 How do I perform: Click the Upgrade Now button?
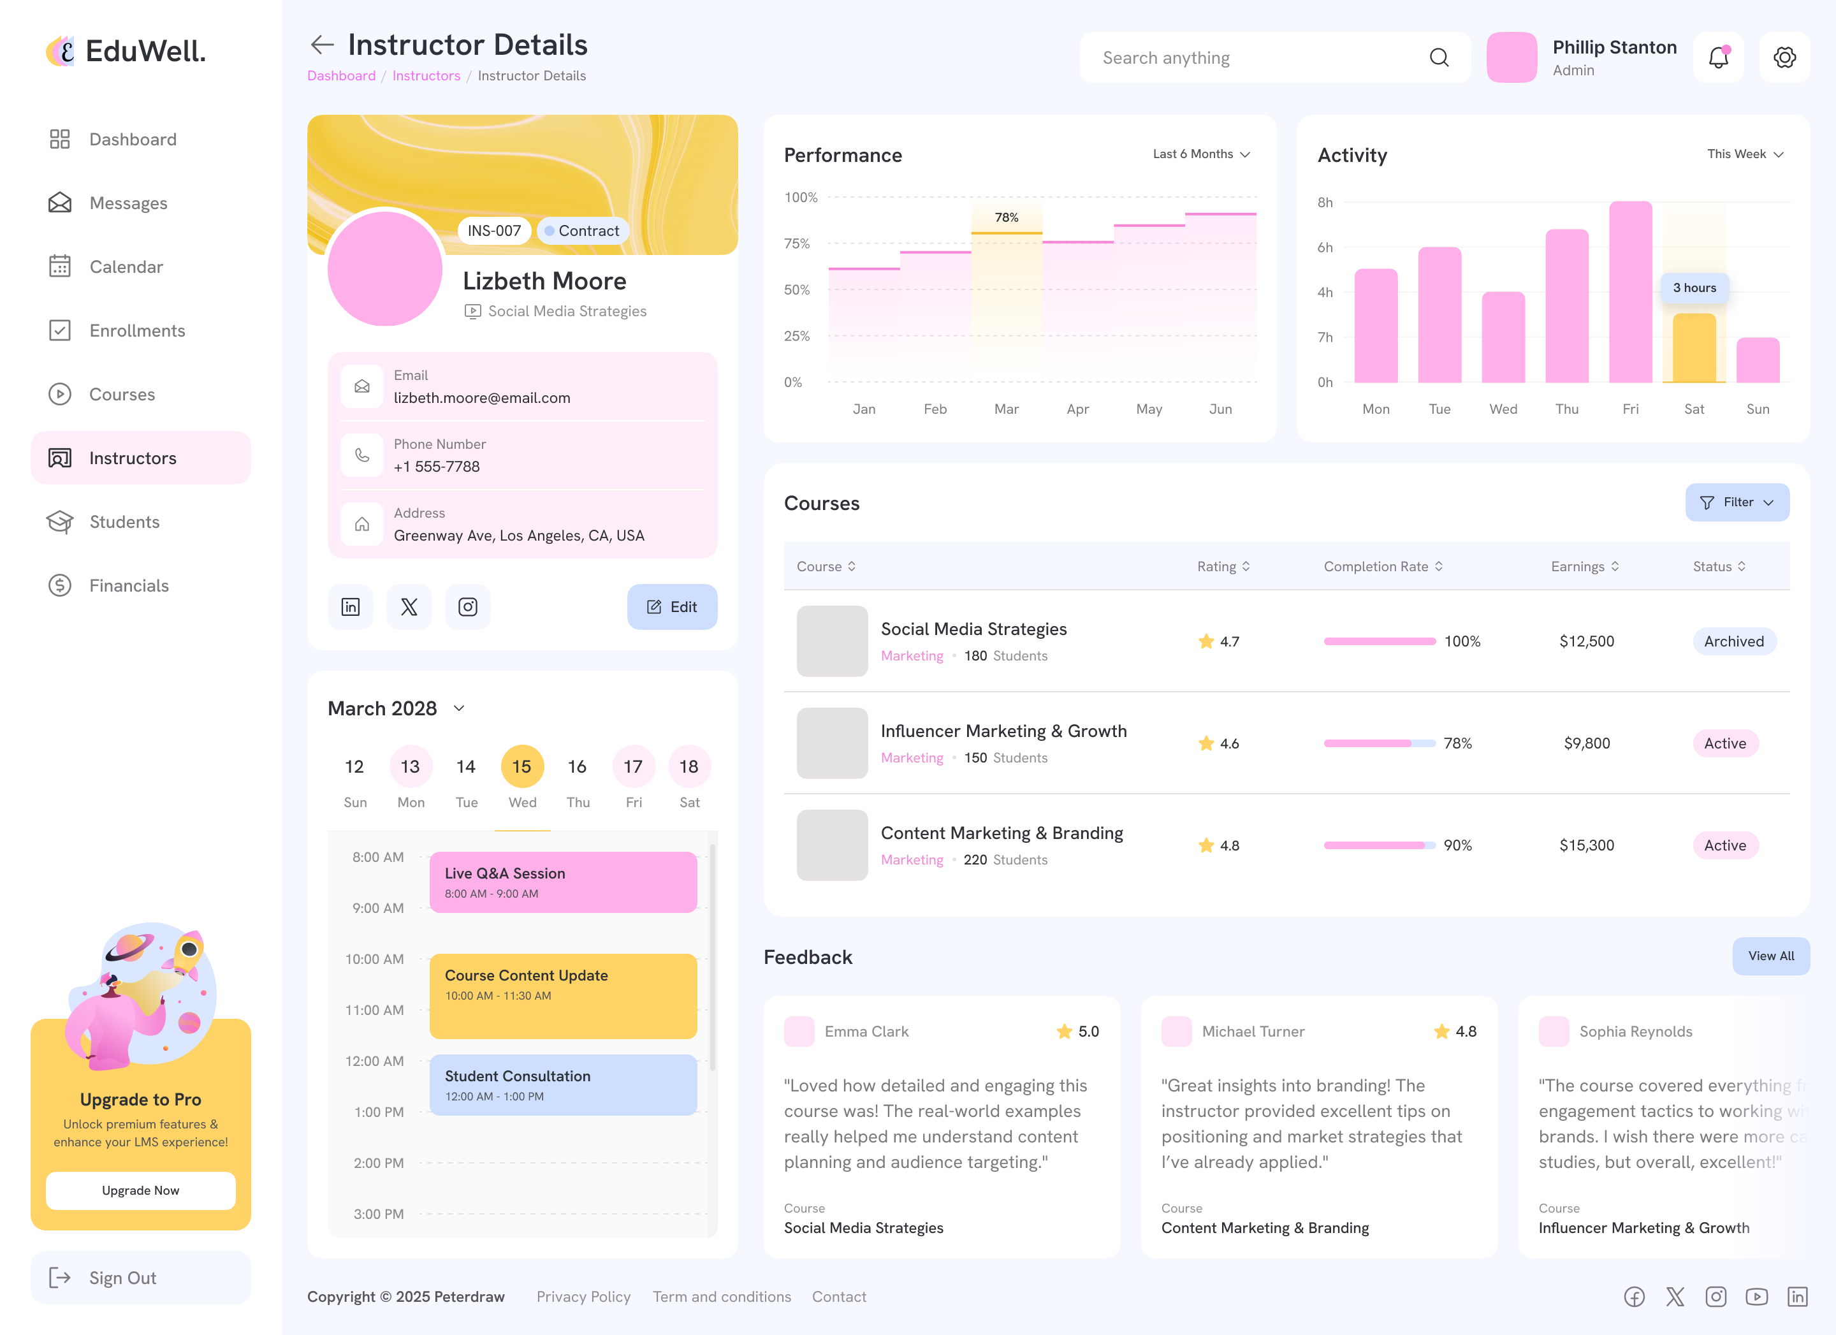pos(141,1190)
